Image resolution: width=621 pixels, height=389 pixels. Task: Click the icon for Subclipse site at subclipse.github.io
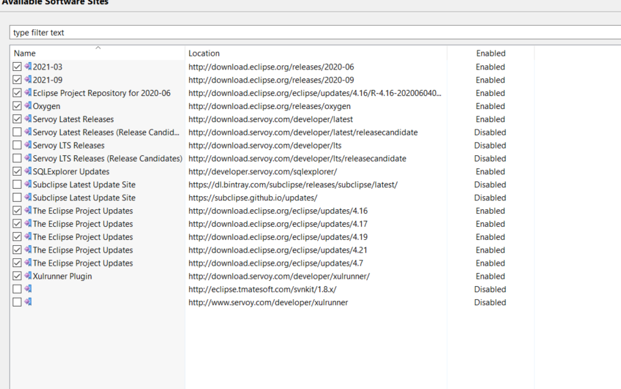28,197
